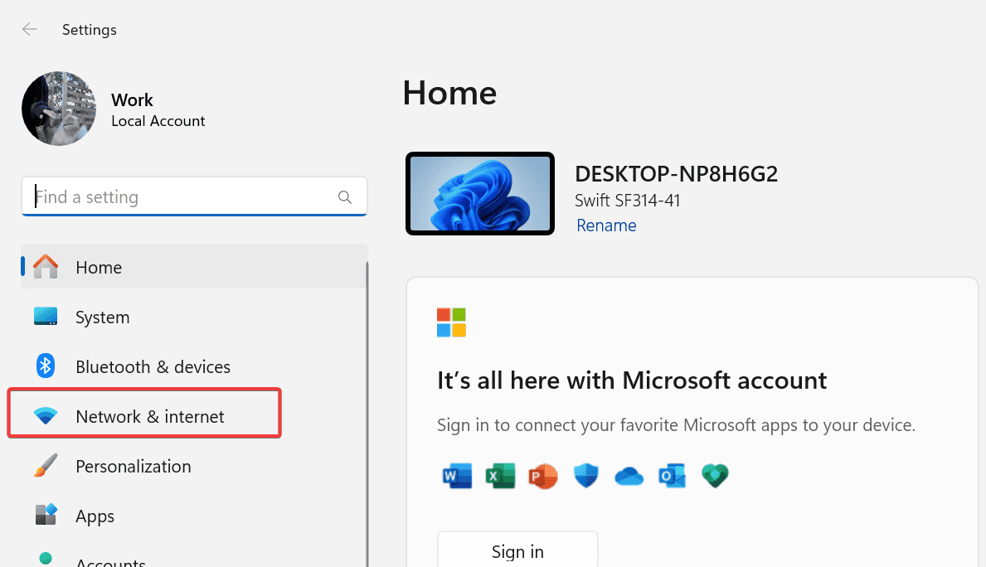The width and height of the screenshot is (986, 567).
Task: Click the desktop wallpaper thumbnail
Action: coord(480,194)
